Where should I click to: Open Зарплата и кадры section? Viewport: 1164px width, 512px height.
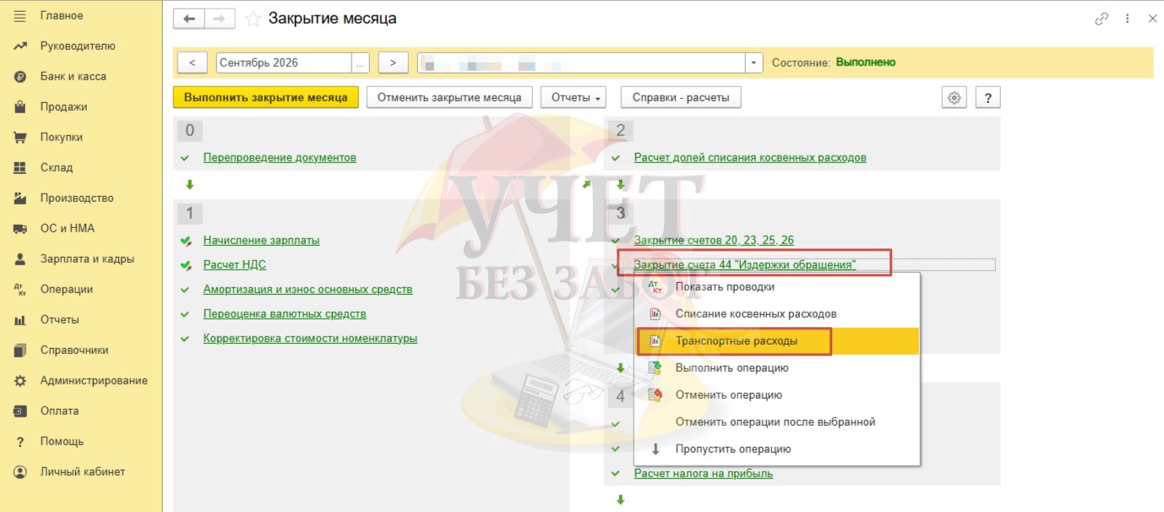point(87,259)
